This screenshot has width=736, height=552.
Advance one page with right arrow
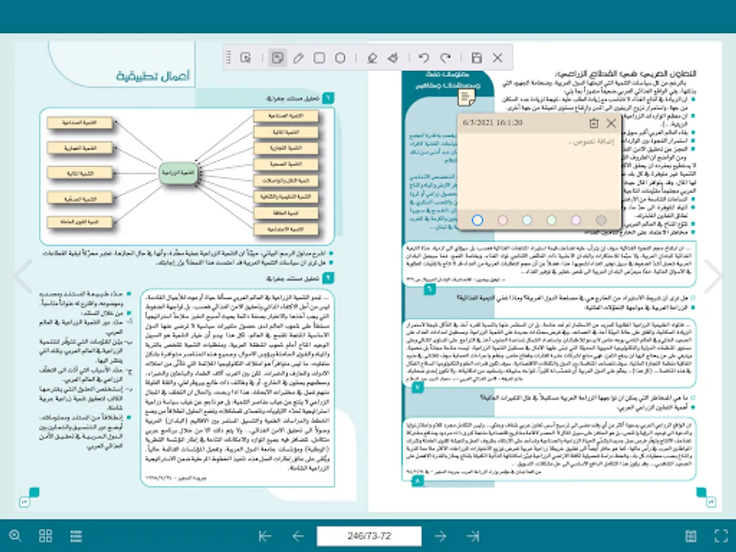[440, 536]
